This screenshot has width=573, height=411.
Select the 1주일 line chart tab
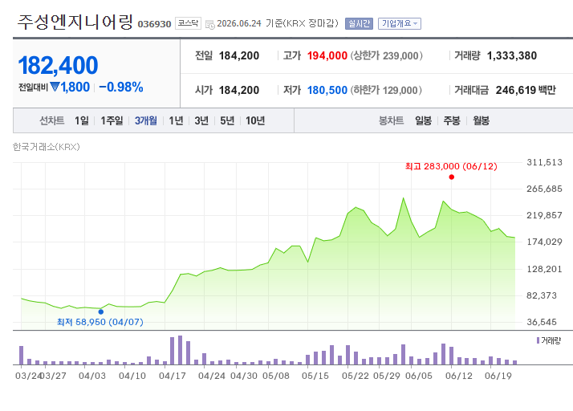tap(112, 120)
